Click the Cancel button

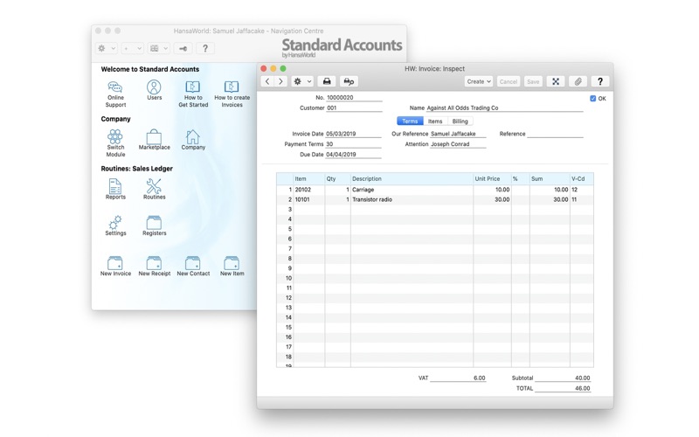coord(509,81)
